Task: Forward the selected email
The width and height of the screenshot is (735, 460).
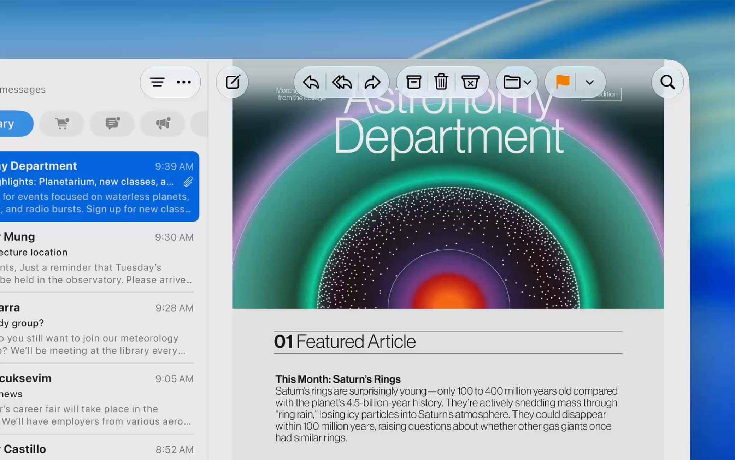Action: pos(372,82)
